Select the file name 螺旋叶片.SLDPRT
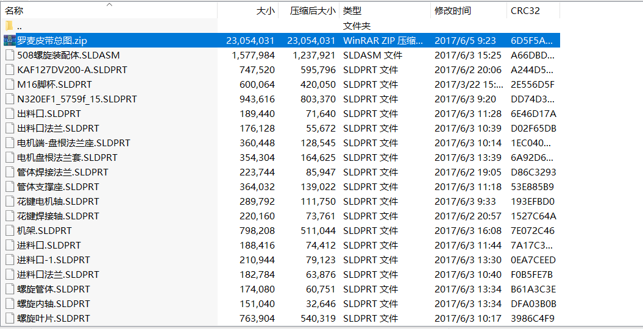 (x=53, y=319)
